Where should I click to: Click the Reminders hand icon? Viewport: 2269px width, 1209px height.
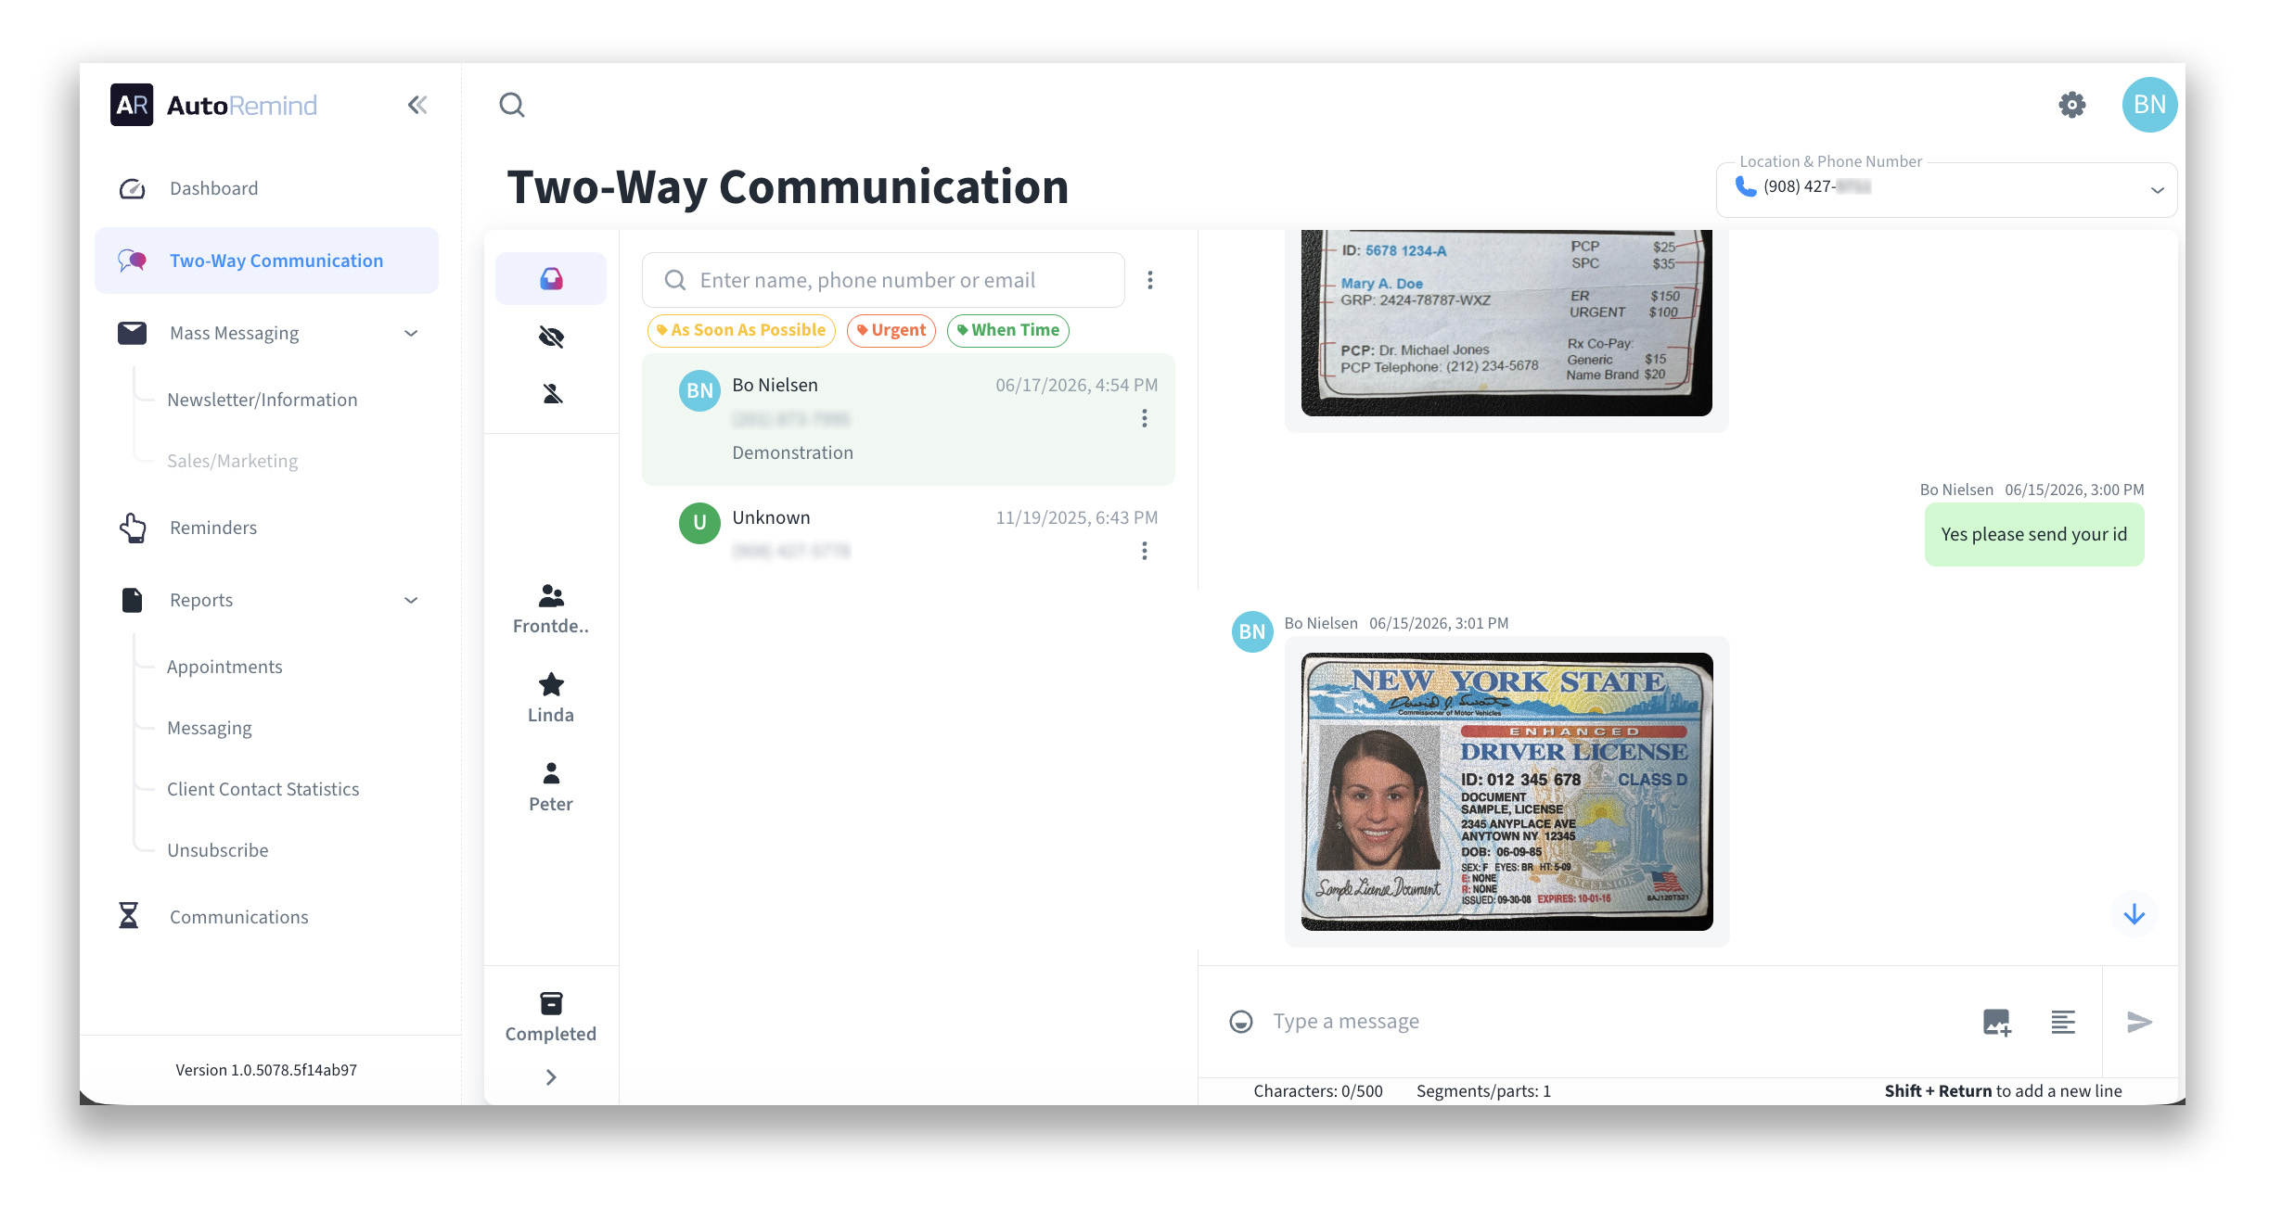[x=133, y=528]
